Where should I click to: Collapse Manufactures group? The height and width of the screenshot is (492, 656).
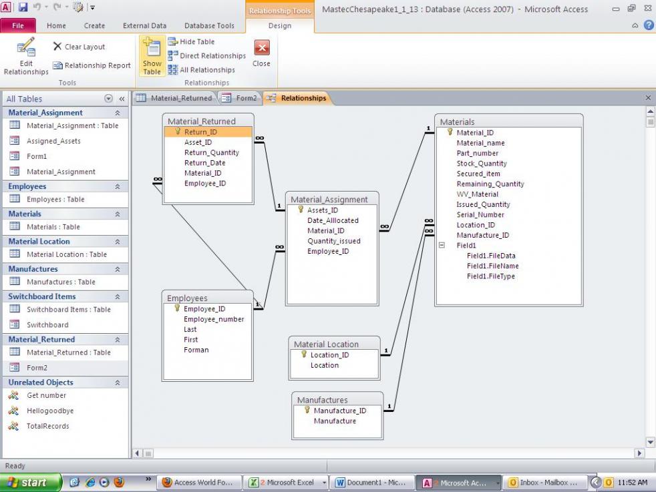click(118, 269)
